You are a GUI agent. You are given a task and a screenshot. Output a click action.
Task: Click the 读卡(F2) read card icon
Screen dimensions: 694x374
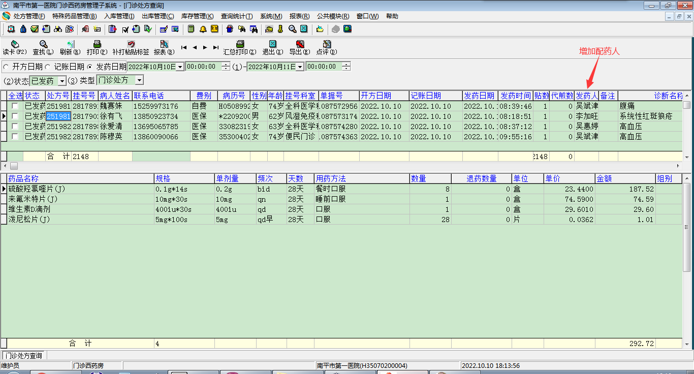(15, 45)
